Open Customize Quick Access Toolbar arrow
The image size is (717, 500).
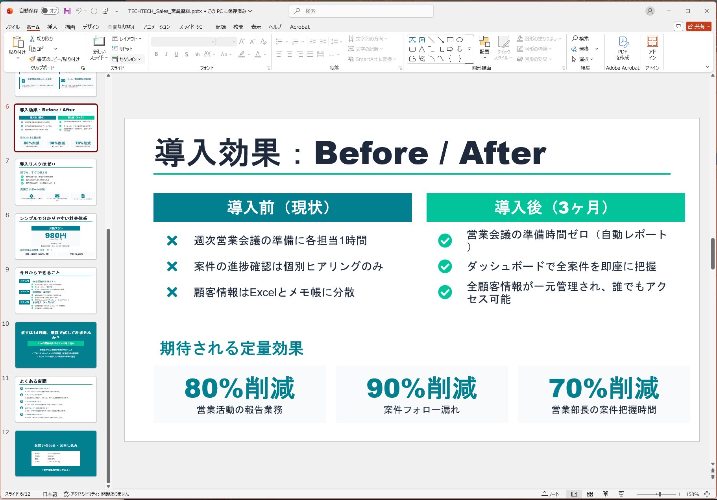(116, 11)
